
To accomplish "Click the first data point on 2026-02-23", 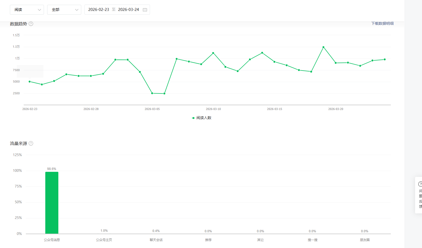I will coord(30,82).
